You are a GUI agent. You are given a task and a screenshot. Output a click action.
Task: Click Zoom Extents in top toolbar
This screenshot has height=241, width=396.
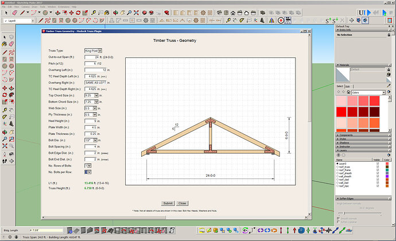pyautogui.click(x=136, y=13)
